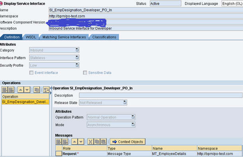Open the Operation Pattern dropdown
243x157 pixels.
tap(133, 117)
